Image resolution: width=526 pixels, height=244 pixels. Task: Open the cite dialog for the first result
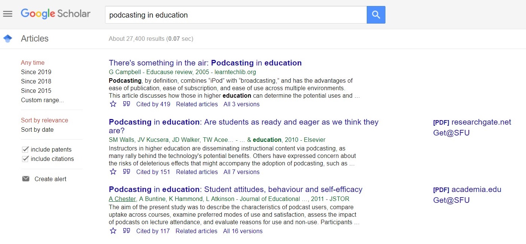(x=126, y=104)
